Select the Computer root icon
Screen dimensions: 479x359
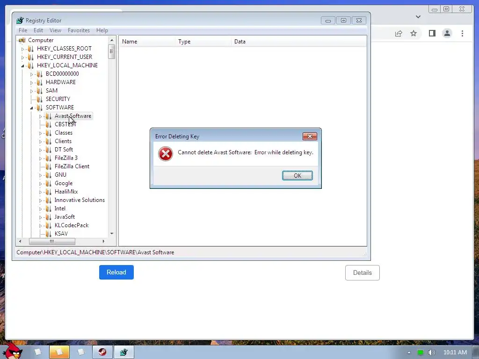22,40
